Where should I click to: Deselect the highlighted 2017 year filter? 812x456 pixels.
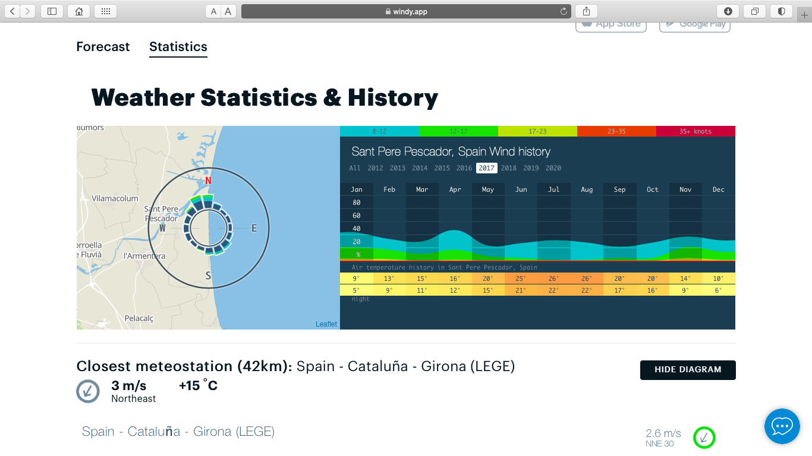point(486,168)
